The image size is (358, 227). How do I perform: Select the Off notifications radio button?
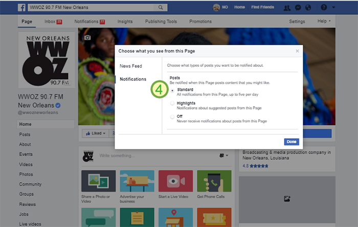pos(172,117)
